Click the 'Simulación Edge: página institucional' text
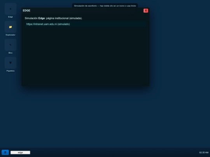The width and height of the screenshot is (210, 157). point(53,18)
